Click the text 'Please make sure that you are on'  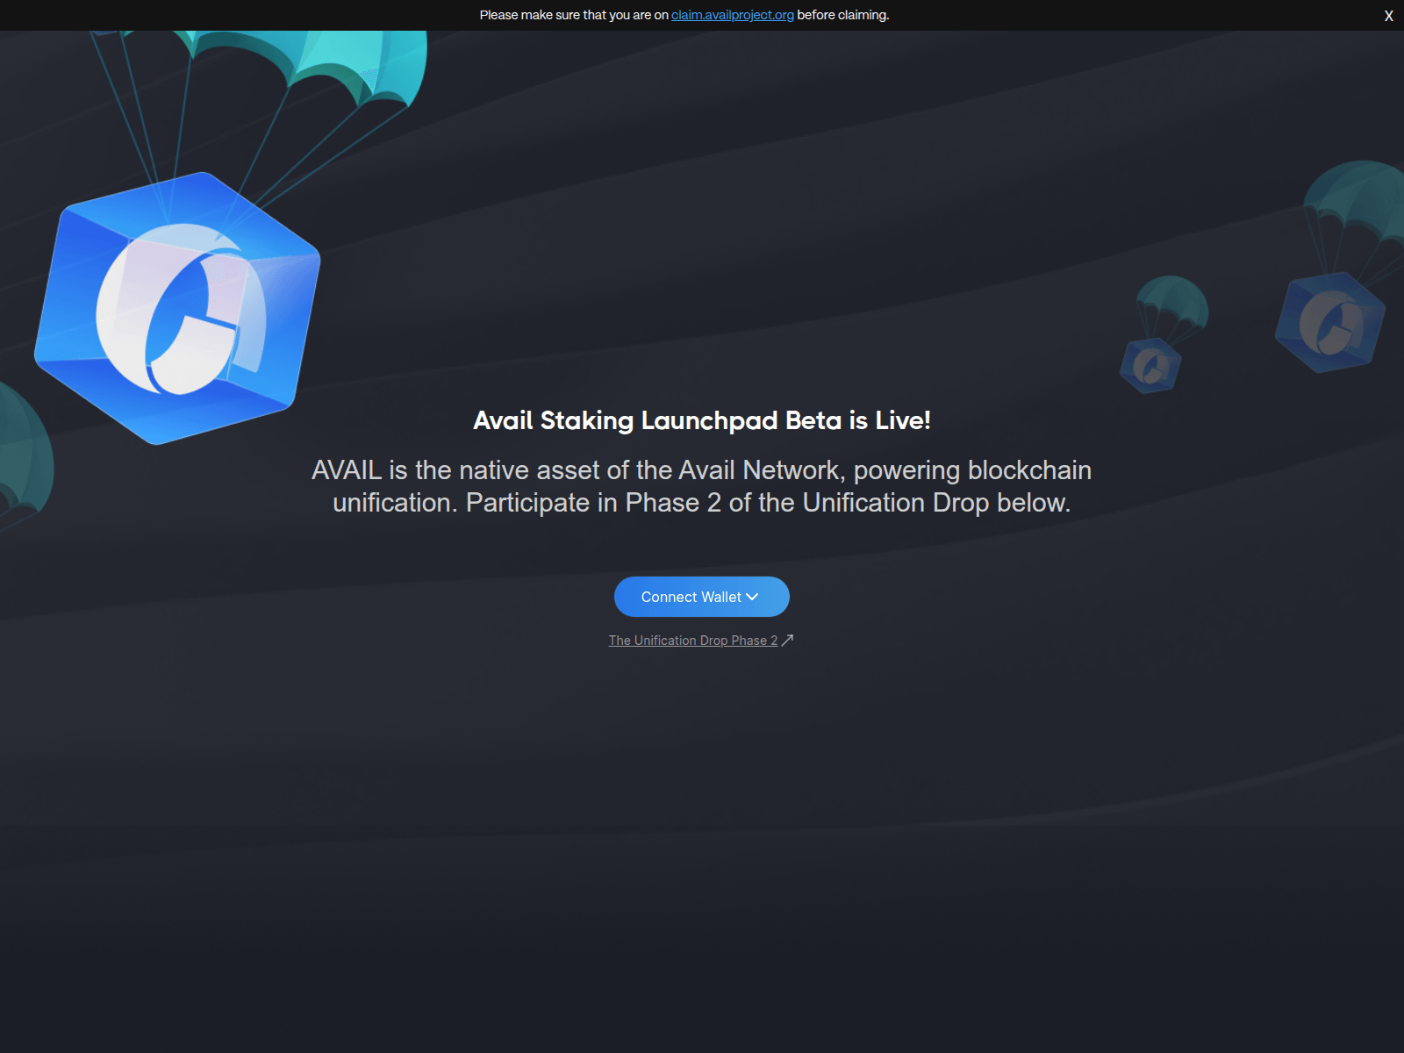[574, 15]
